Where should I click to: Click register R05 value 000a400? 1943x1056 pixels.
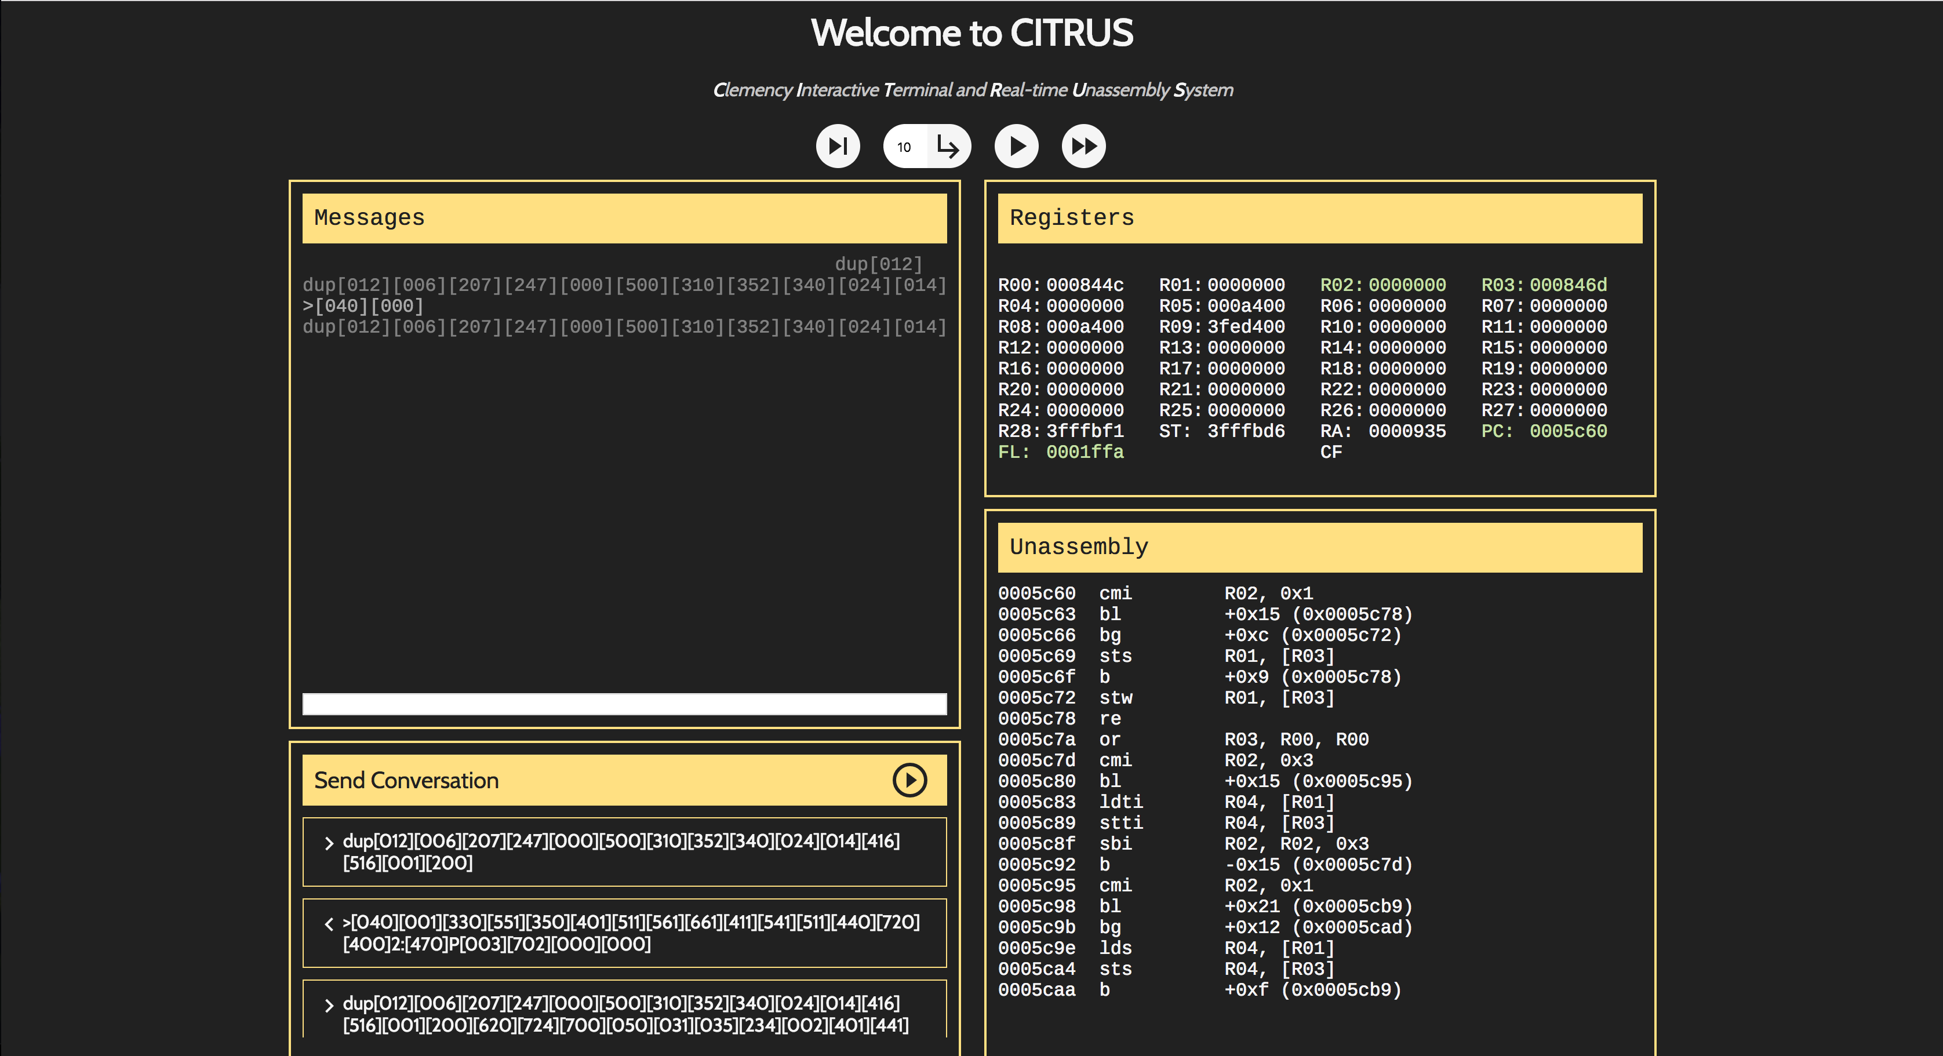pyautogui.click(x=1246, y=306)
